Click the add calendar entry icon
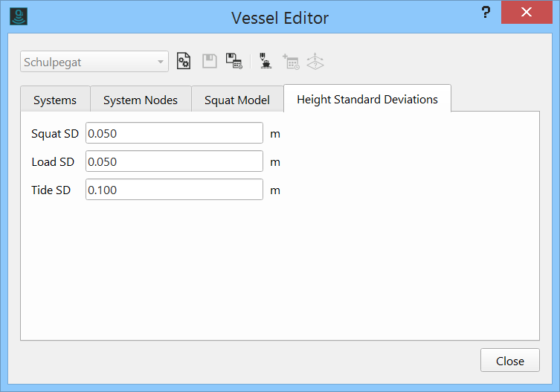Screen dimensions: 560x392 pos(291,62)
